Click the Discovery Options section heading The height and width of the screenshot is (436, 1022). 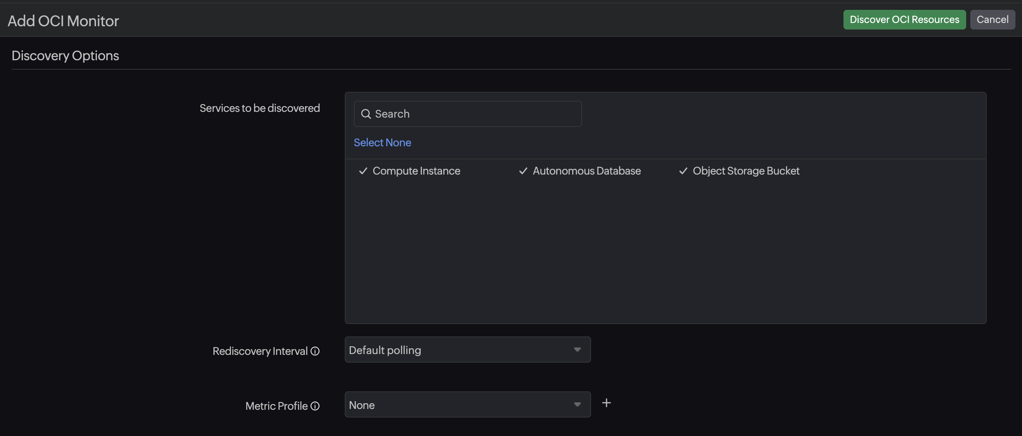65,56
